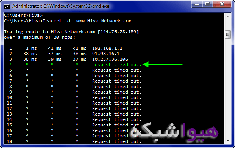Click the first prompt line 'C:\Users\Hiva>'
Screen dimensions: 235x148
23,15
